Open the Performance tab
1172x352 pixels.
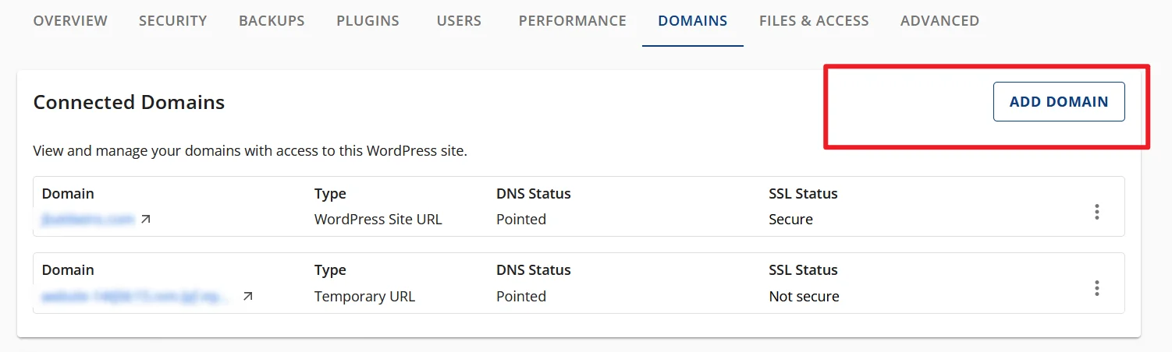coord(572,21)
